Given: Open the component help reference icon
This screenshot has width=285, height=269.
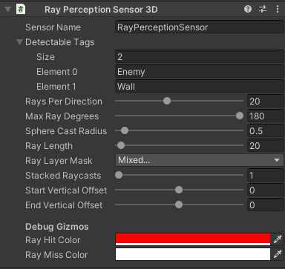Looking at the screenshot, I should (x=248, y=9).
